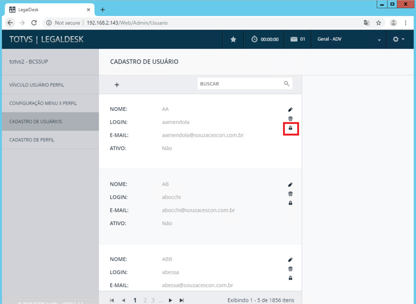Jump to last page of results

[x=182, y=300]
